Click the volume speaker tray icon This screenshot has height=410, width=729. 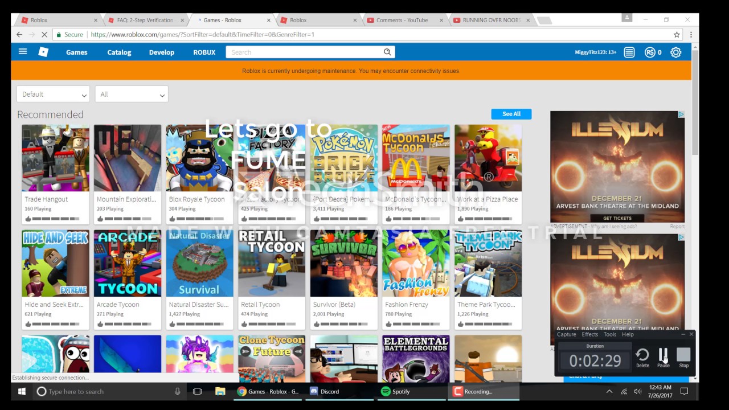[637, 392]
